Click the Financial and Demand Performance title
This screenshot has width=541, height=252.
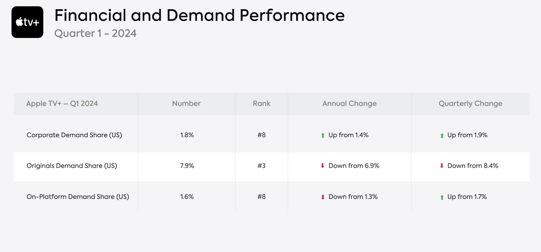click(x=199, y=16)
